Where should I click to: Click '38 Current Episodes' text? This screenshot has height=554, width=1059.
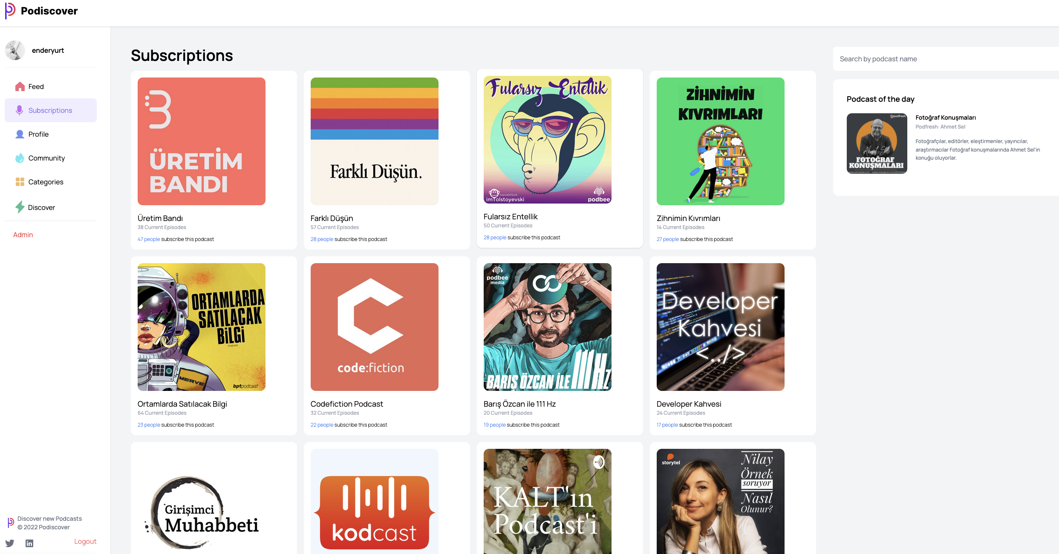[162, 227]
